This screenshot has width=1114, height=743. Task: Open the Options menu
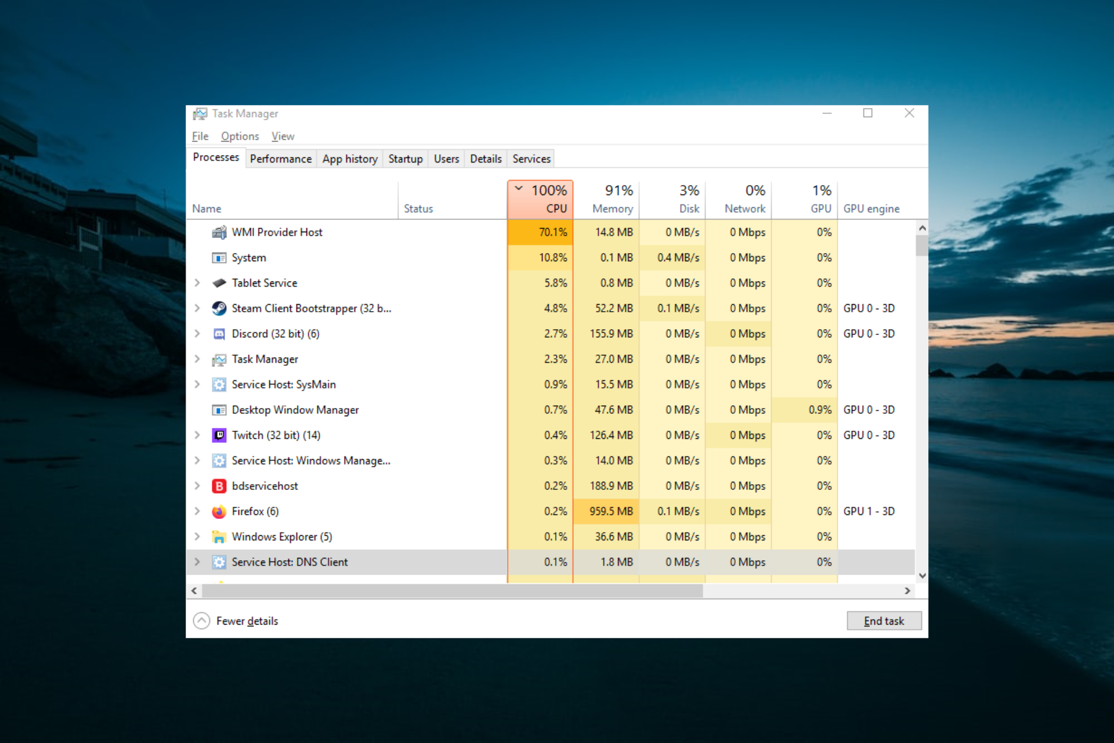pos(240,136)
